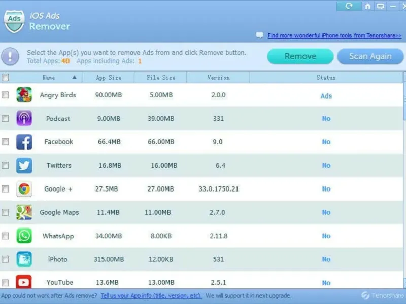Viewport: 406px width, 304px height.
Task: Check the WhatsApp row checkbox
Action: 5,236
